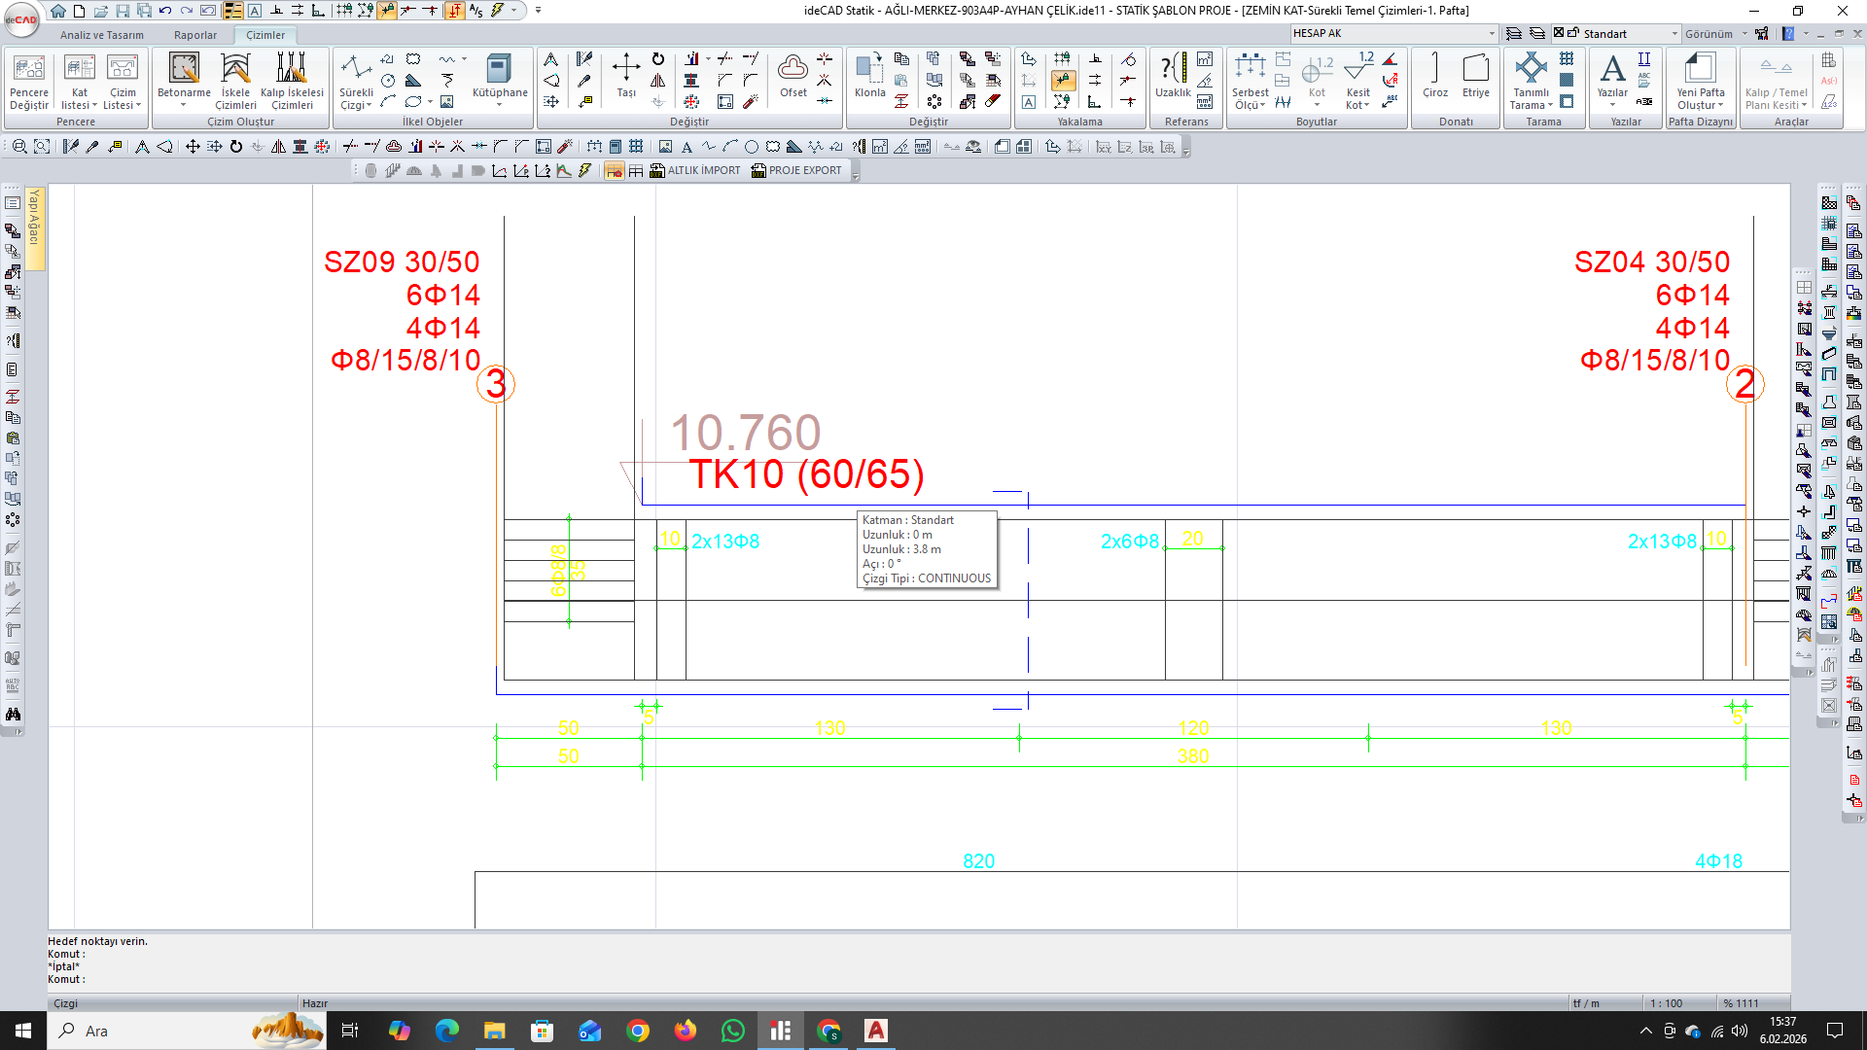Click the ALTLIK IMPORT button
The width and height of the screenshot is (1867, 1050).
click(x=694, y=171)
